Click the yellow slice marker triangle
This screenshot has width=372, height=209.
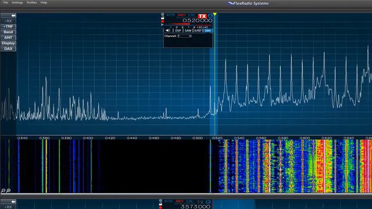214,15
